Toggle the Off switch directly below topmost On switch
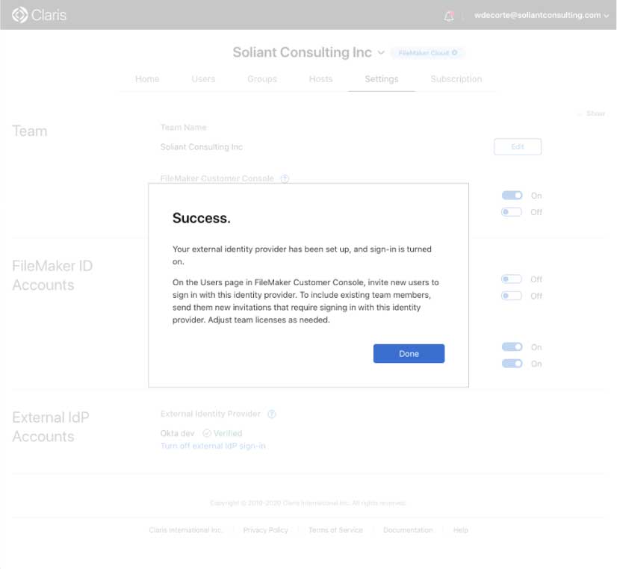Screen dimensions: 617x569 pos(512,212)
